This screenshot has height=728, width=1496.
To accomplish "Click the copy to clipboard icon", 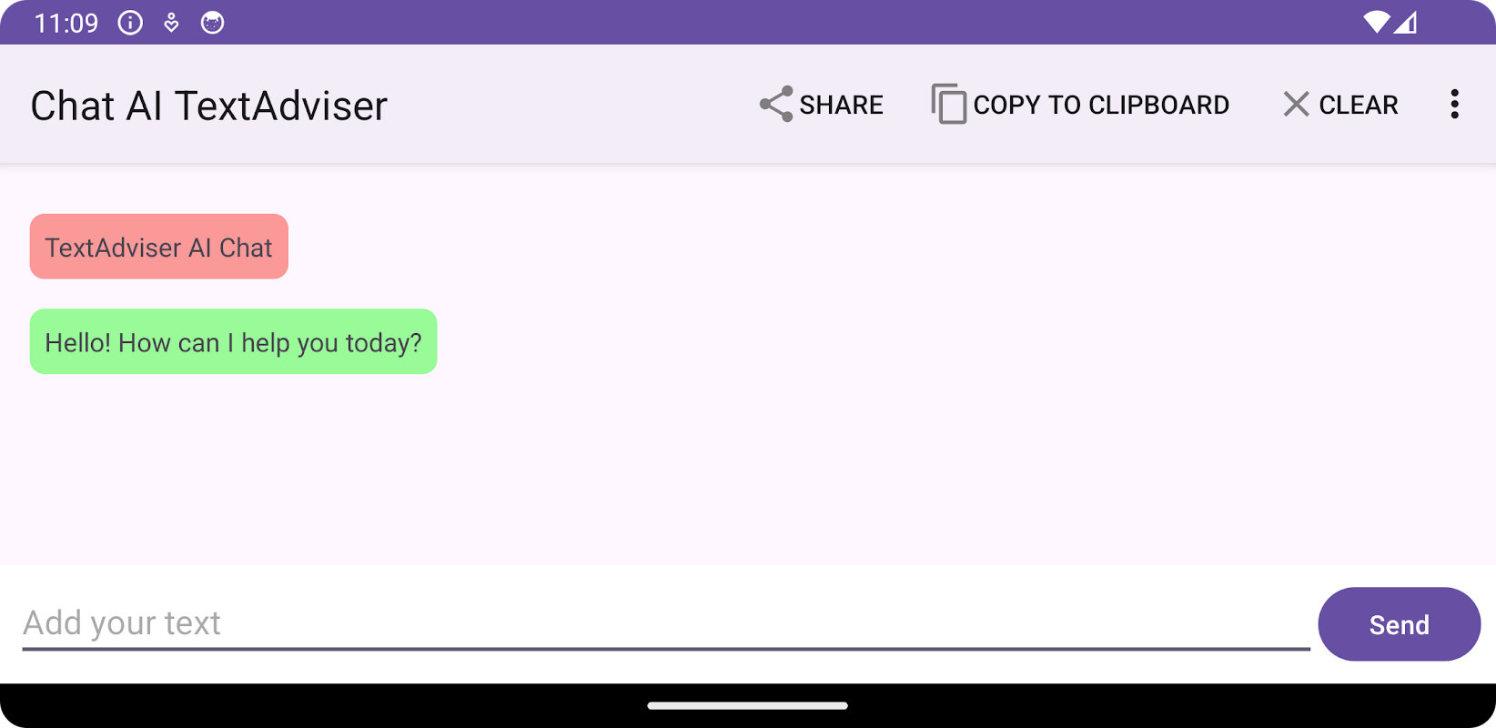I will 948,104.
